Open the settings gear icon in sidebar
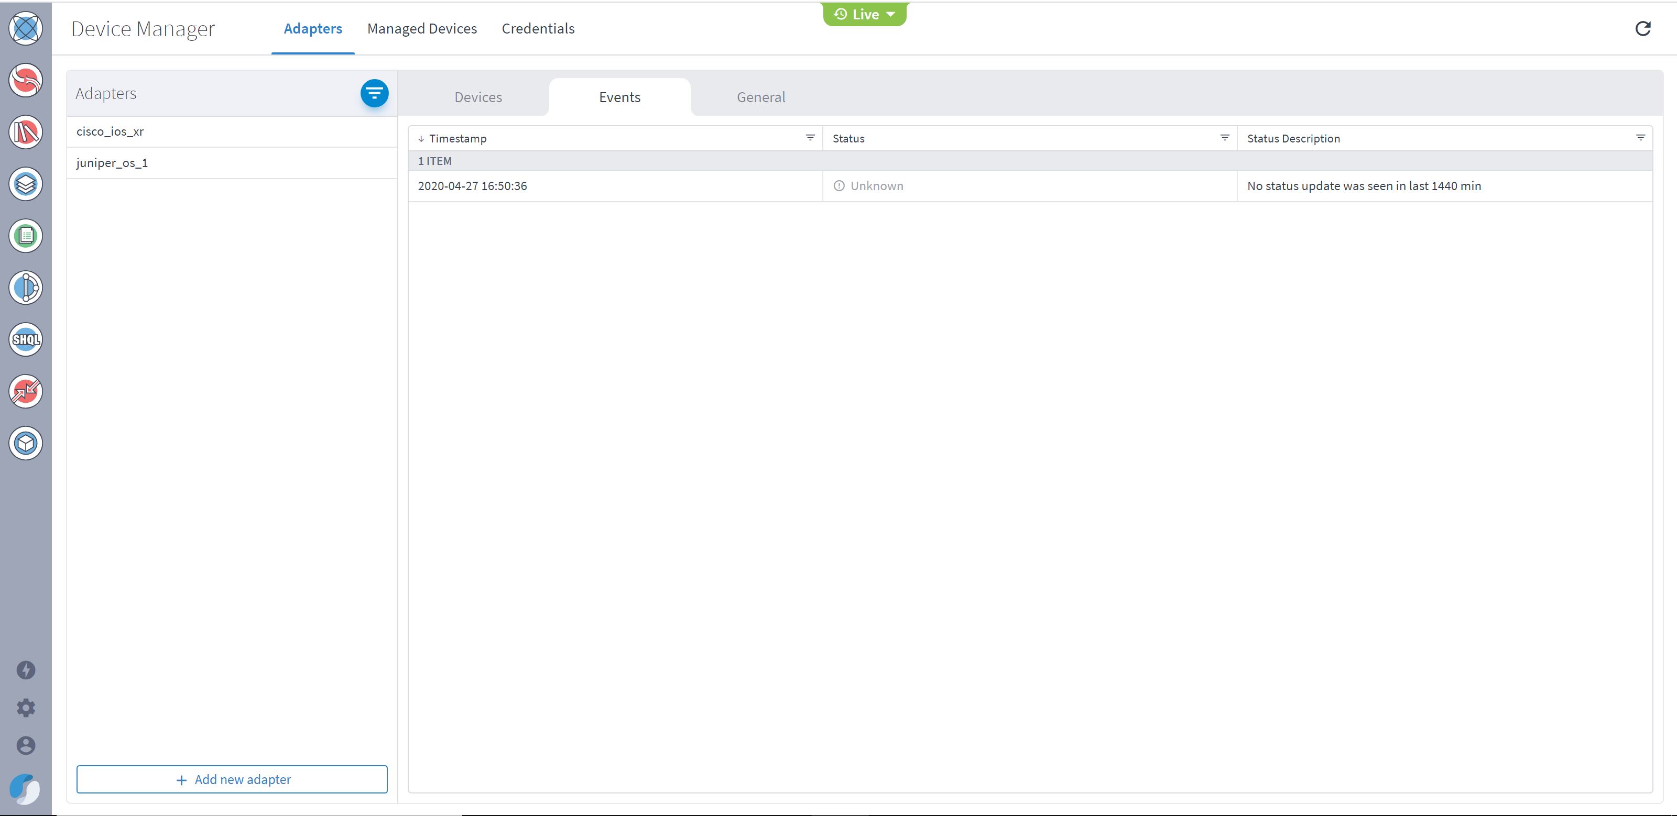This screenshot has height=816, width=1677. click(x=25, y=708)
